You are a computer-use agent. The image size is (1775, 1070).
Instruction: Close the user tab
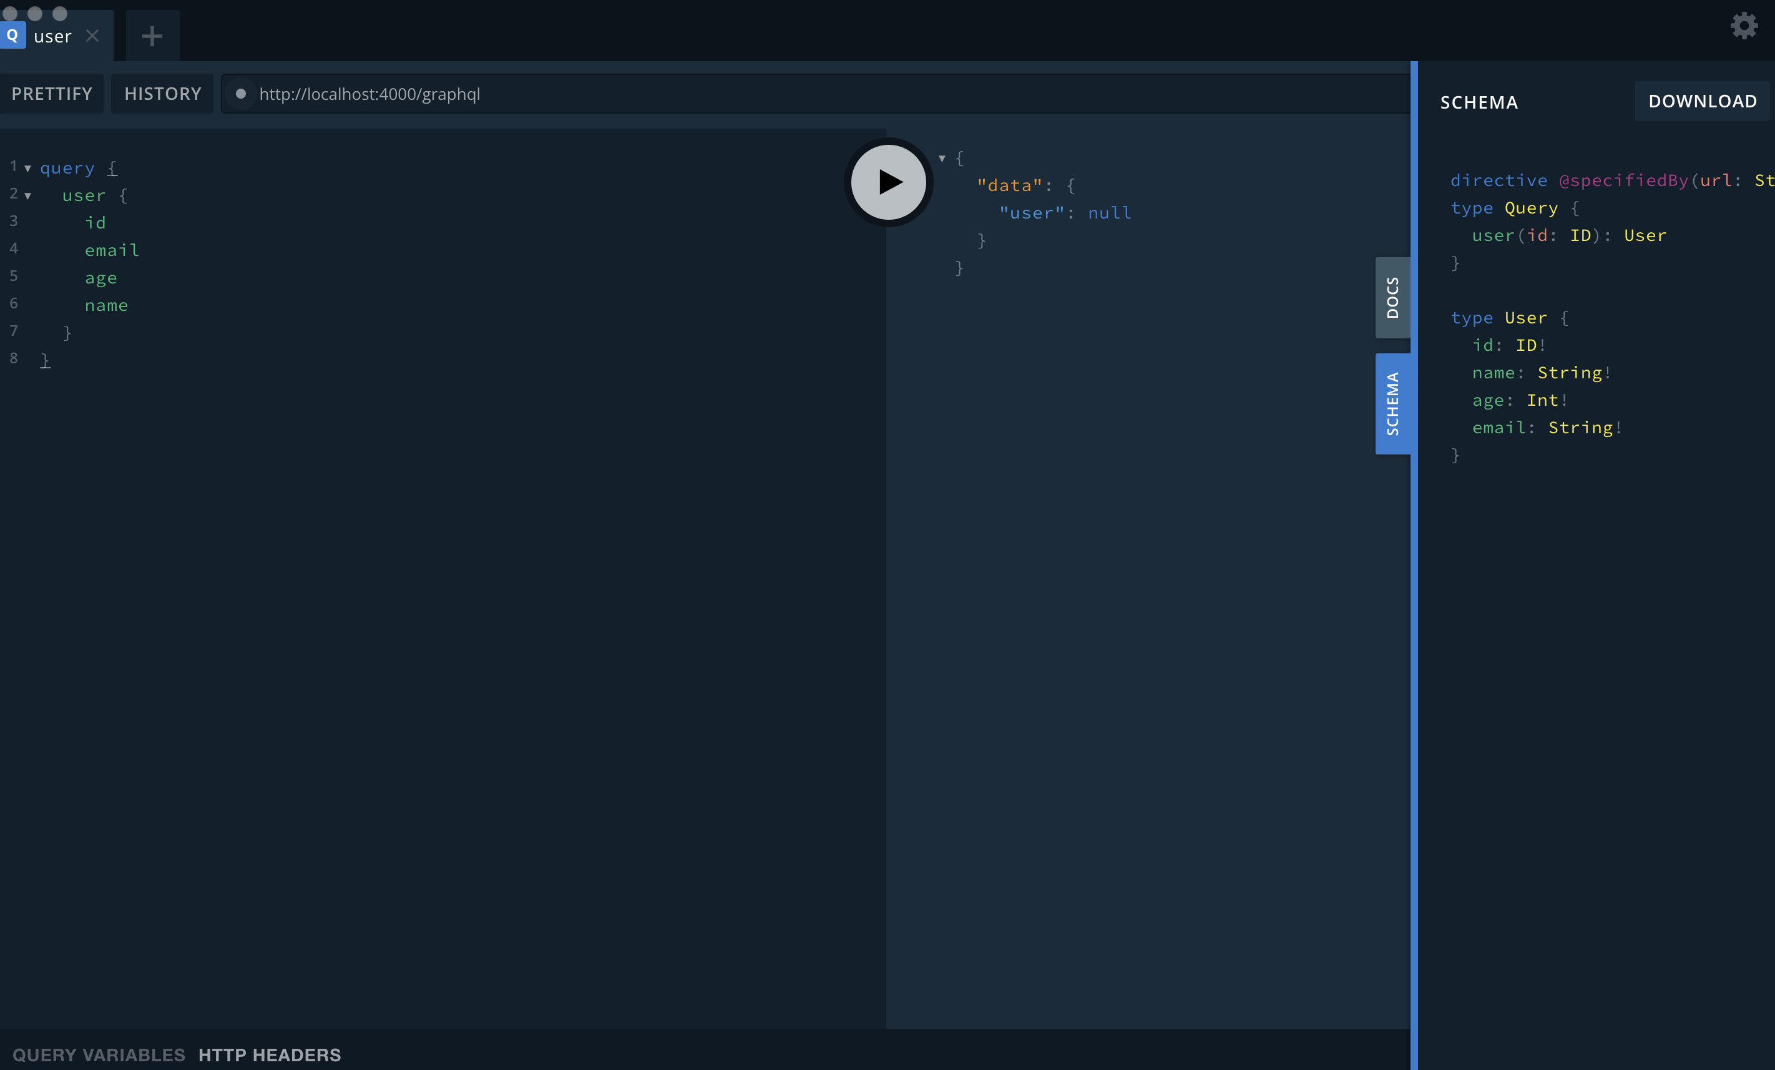[x=92, y=36]
